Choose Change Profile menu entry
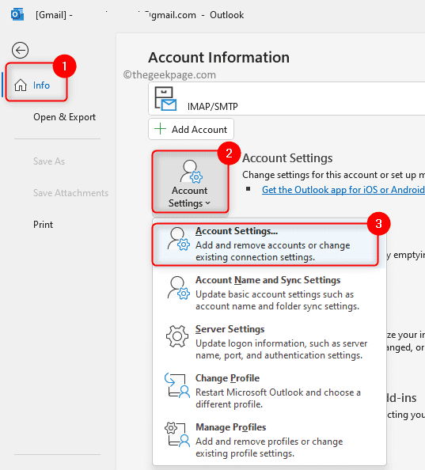 click(x=269, y=392)
